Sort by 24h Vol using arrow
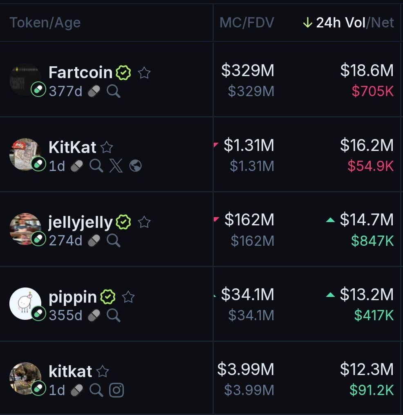Viewport: 403px width, 415px height. (307, 23)
